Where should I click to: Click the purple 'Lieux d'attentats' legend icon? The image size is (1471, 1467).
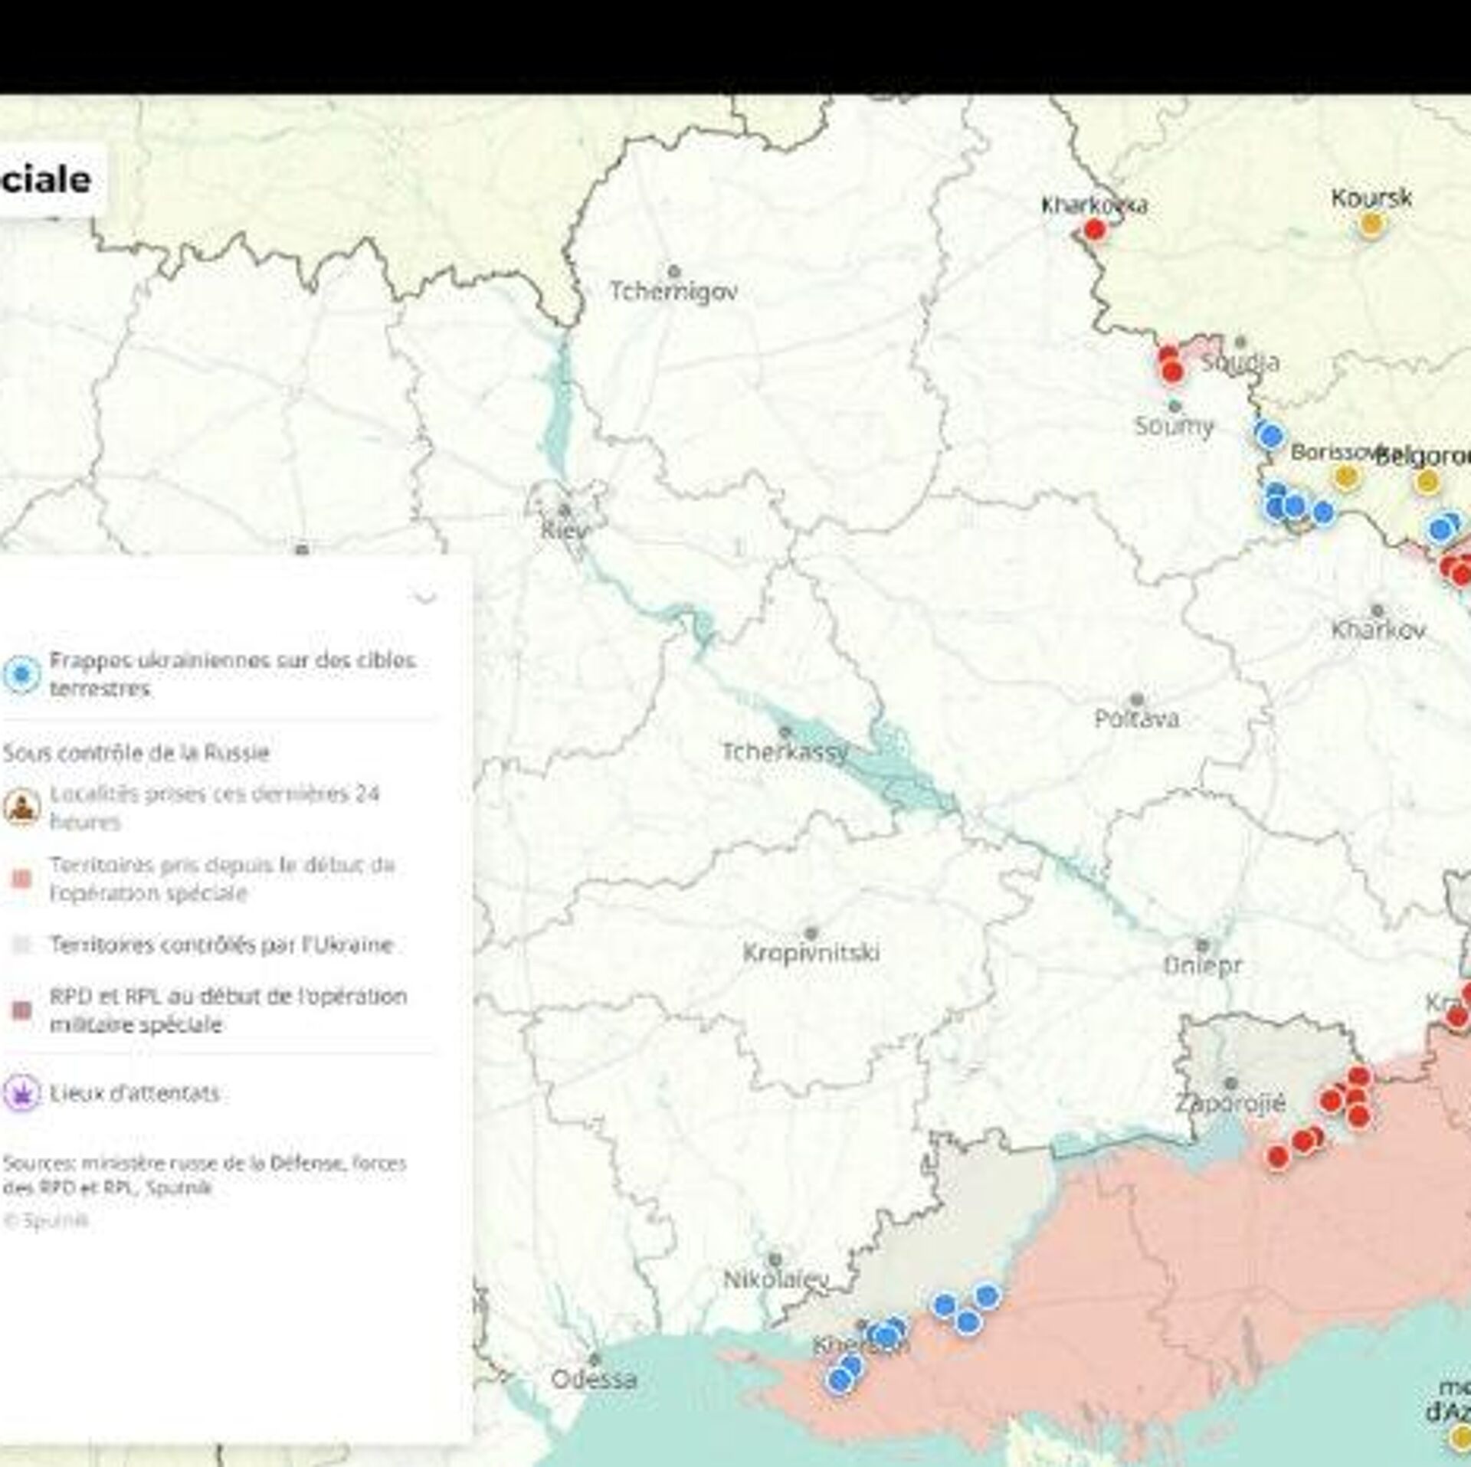tap(21, 1093)
